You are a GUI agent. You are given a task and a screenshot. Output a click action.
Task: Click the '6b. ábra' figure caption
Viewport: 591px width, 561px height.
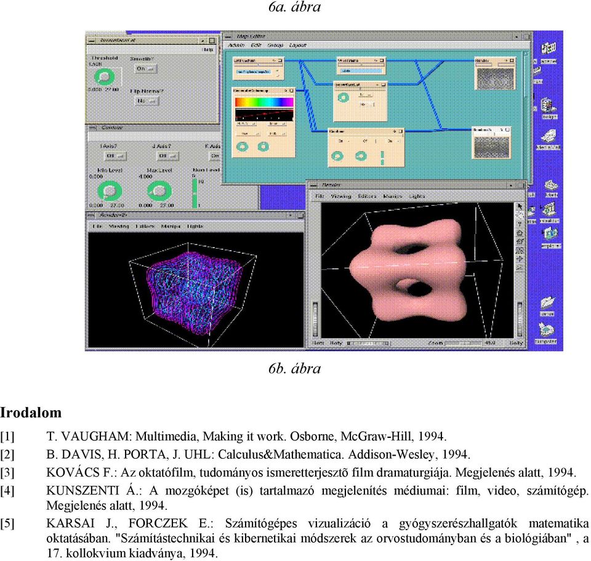coord(295,368)
